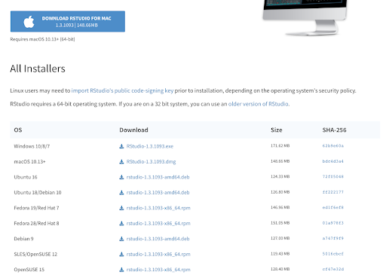Screen dimensions: 386x278
Task: Click the macOS 10.13+ OS cell
Action: [29, 162]
